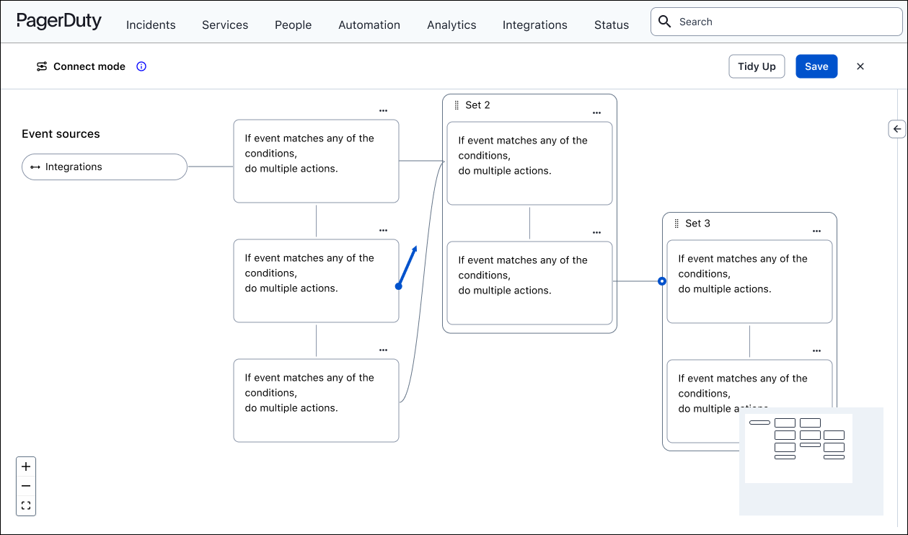Click the Tidy Up button
The height and width of the screenshot is (535, 908).
tap(757, 66)
